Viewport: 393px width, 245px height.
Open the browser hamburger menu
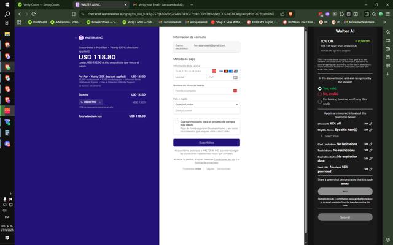click(387, 14)
